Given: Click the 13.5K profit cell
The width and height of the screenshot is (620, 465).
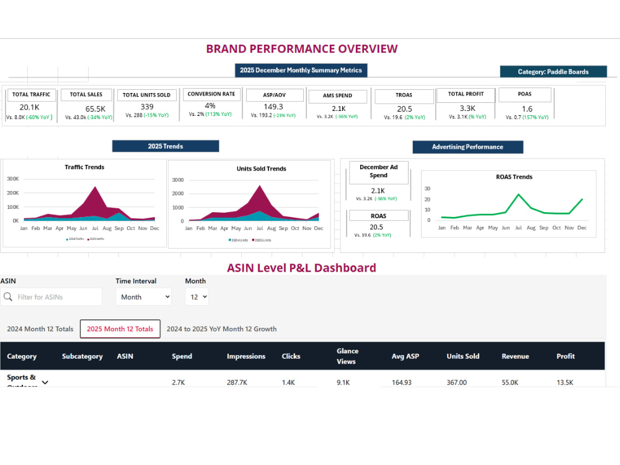Looking at the screenshot, I should point(565,383).
